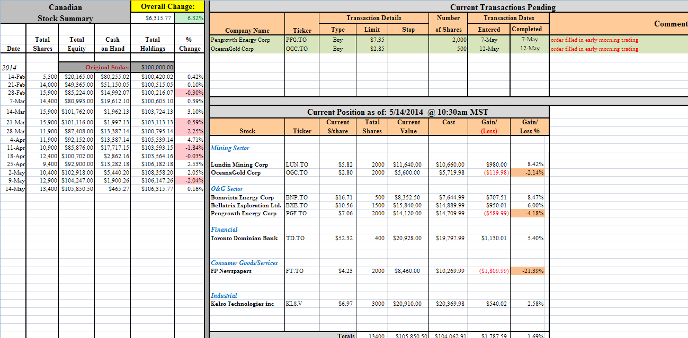Select the $1,130.01 gain cell

(489, 238)
